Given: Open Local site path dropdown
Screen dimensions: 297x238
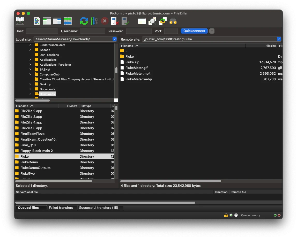Looking at the screenshot, I should pyautogui.click(x=115, y=39).
